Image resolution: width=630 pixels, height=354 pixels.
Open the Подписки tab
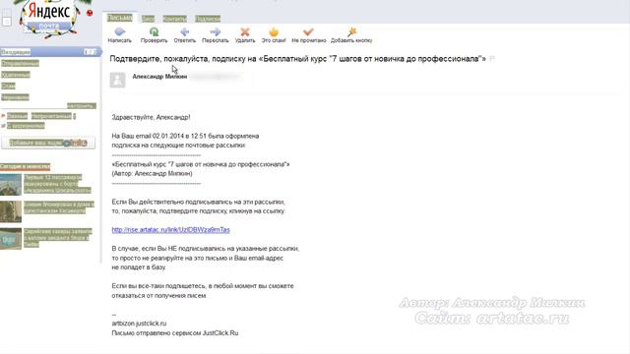208,19
